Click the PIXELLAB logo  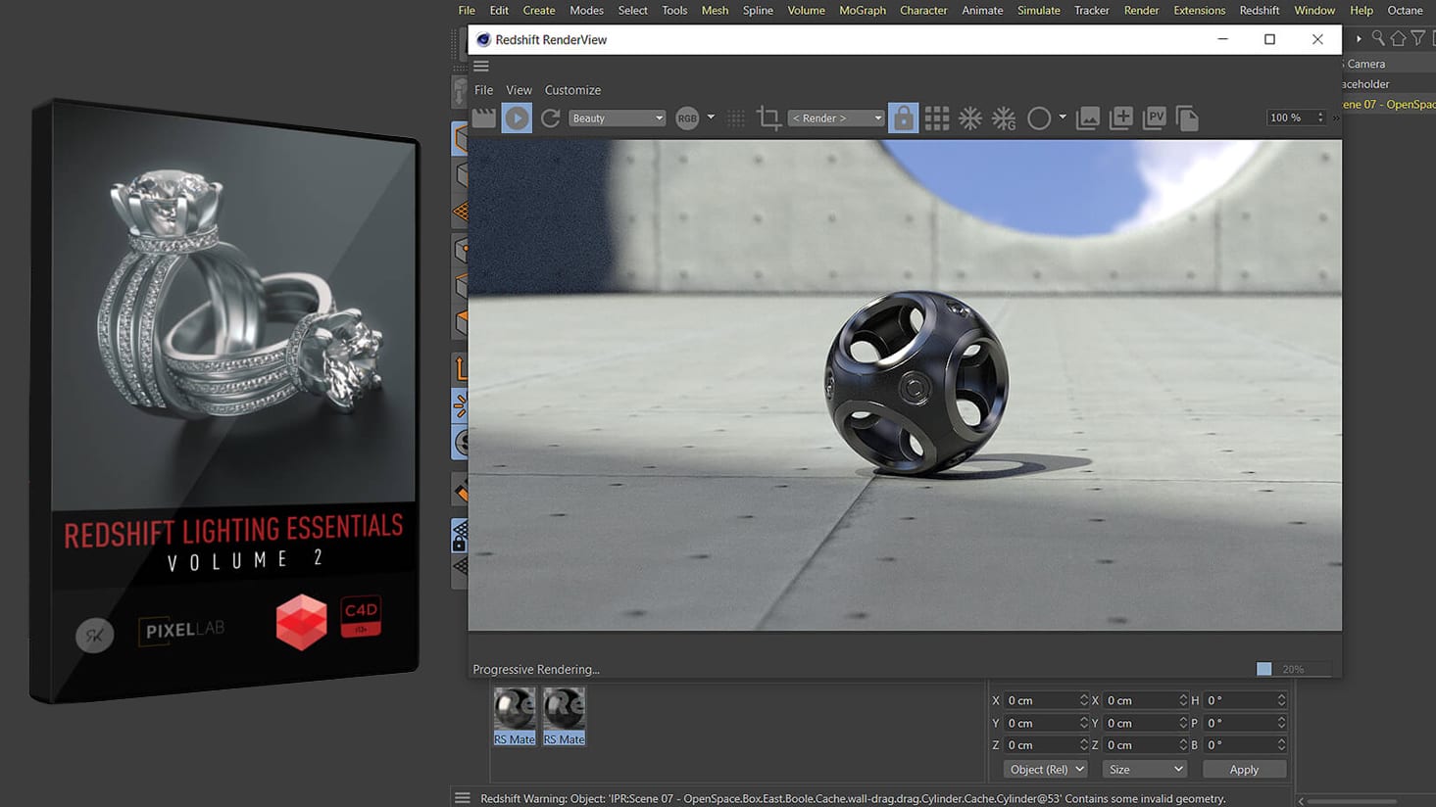pyautogui.click(x=181, y=630)
